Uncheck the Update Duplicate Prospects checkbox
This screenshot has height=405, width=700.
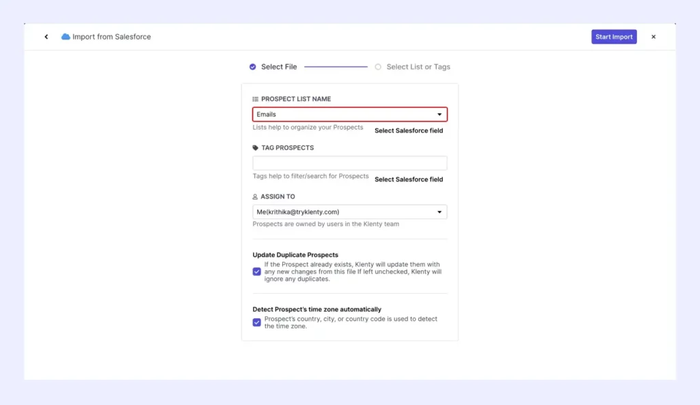point(257,272)
